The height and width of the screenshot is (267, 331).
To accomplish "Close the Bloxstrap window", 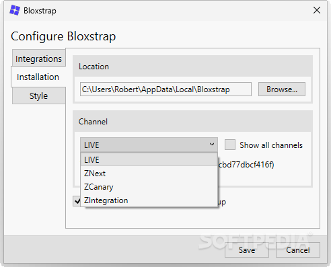I will pos(317,10).
